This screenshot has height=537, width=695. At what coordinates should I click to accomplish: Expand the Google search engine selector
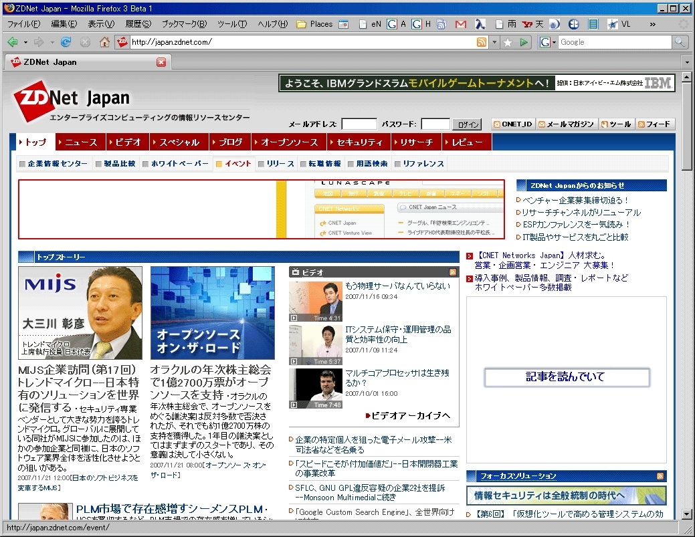pos(549,42)
